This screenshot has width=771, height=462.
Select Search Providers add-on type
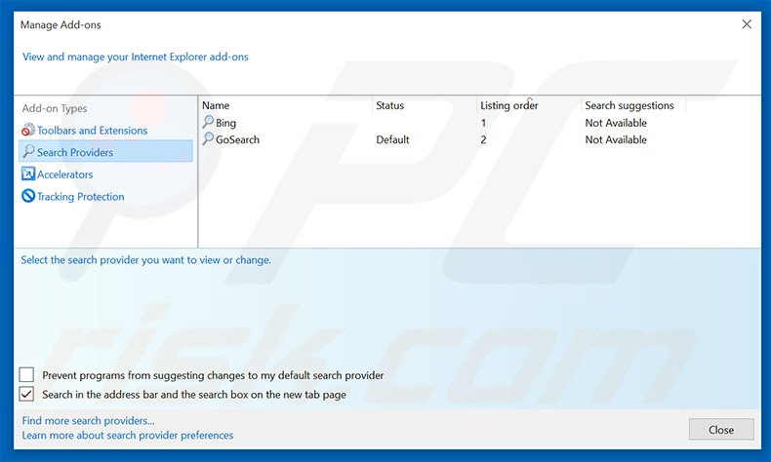[105, 151]
